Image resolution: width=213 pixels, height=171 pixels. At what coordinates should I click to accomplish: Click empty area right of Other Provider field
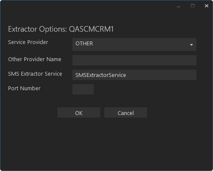(204, 60)
